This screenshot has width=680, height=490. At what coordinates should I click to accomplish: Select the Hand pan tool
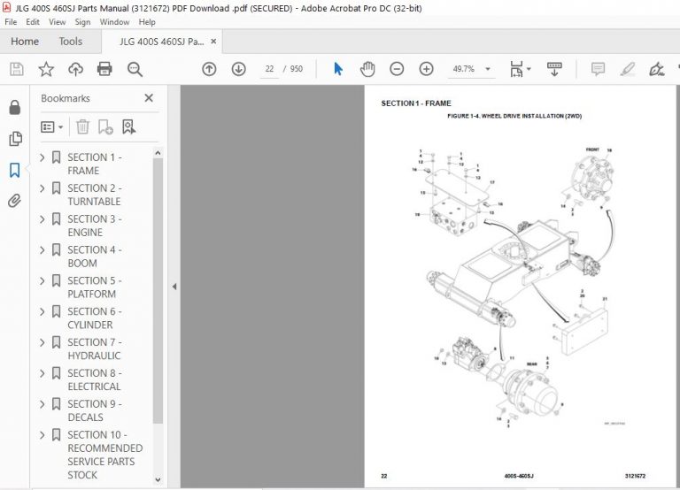click(x=367, y=69)
